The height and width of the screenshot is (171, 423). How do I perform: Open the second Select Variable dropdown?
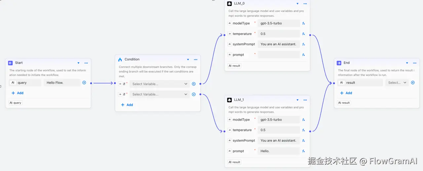click(160, 95)
